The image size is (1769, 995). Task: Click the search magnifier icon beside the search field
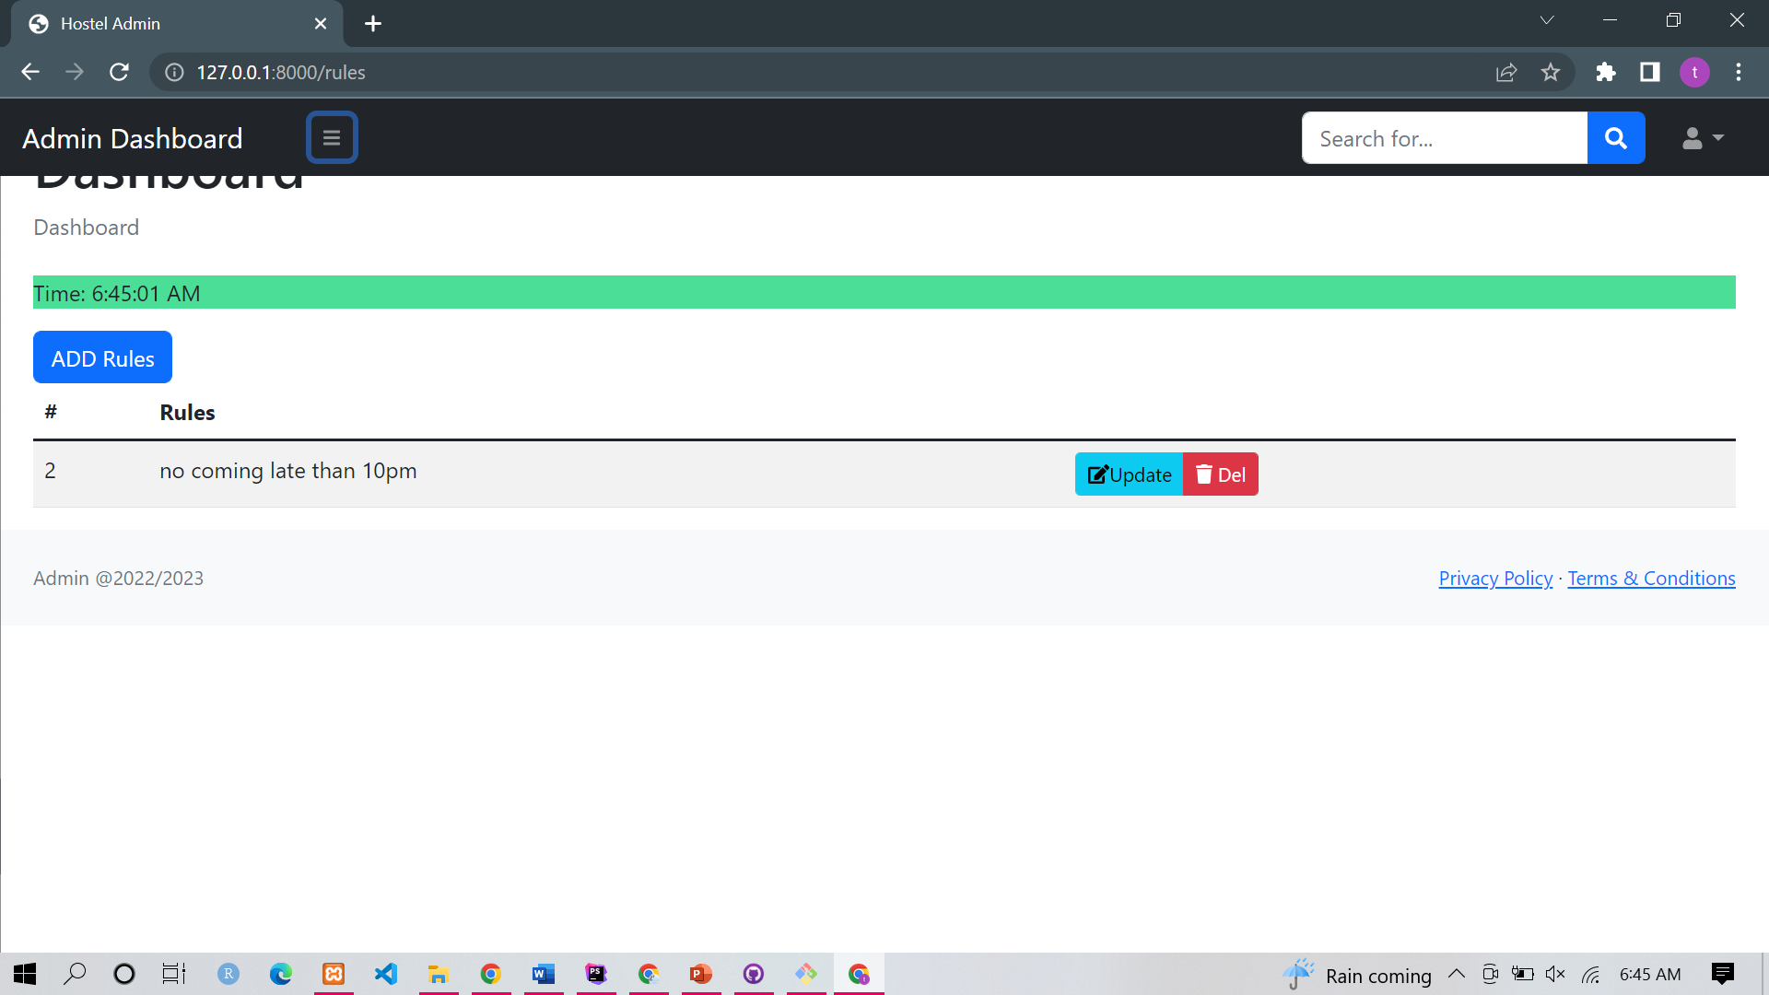tap(1615, 138)
